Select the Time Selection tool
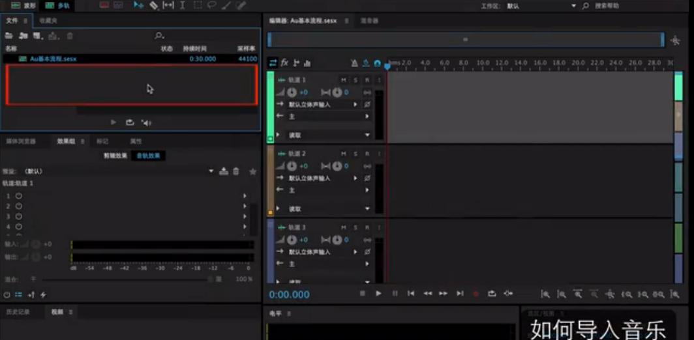The image size is (694, 340). [x=182, y=5]
